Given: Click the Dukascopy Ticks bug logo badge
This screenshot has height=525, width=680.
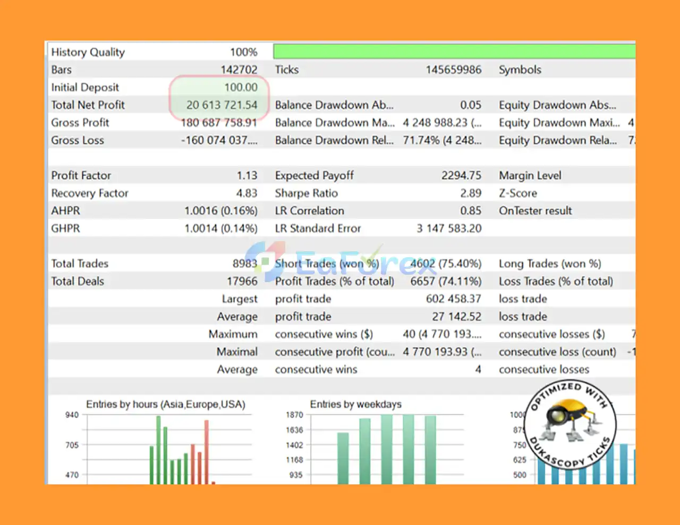Looking at the screenshot, I should pos(571,425).
